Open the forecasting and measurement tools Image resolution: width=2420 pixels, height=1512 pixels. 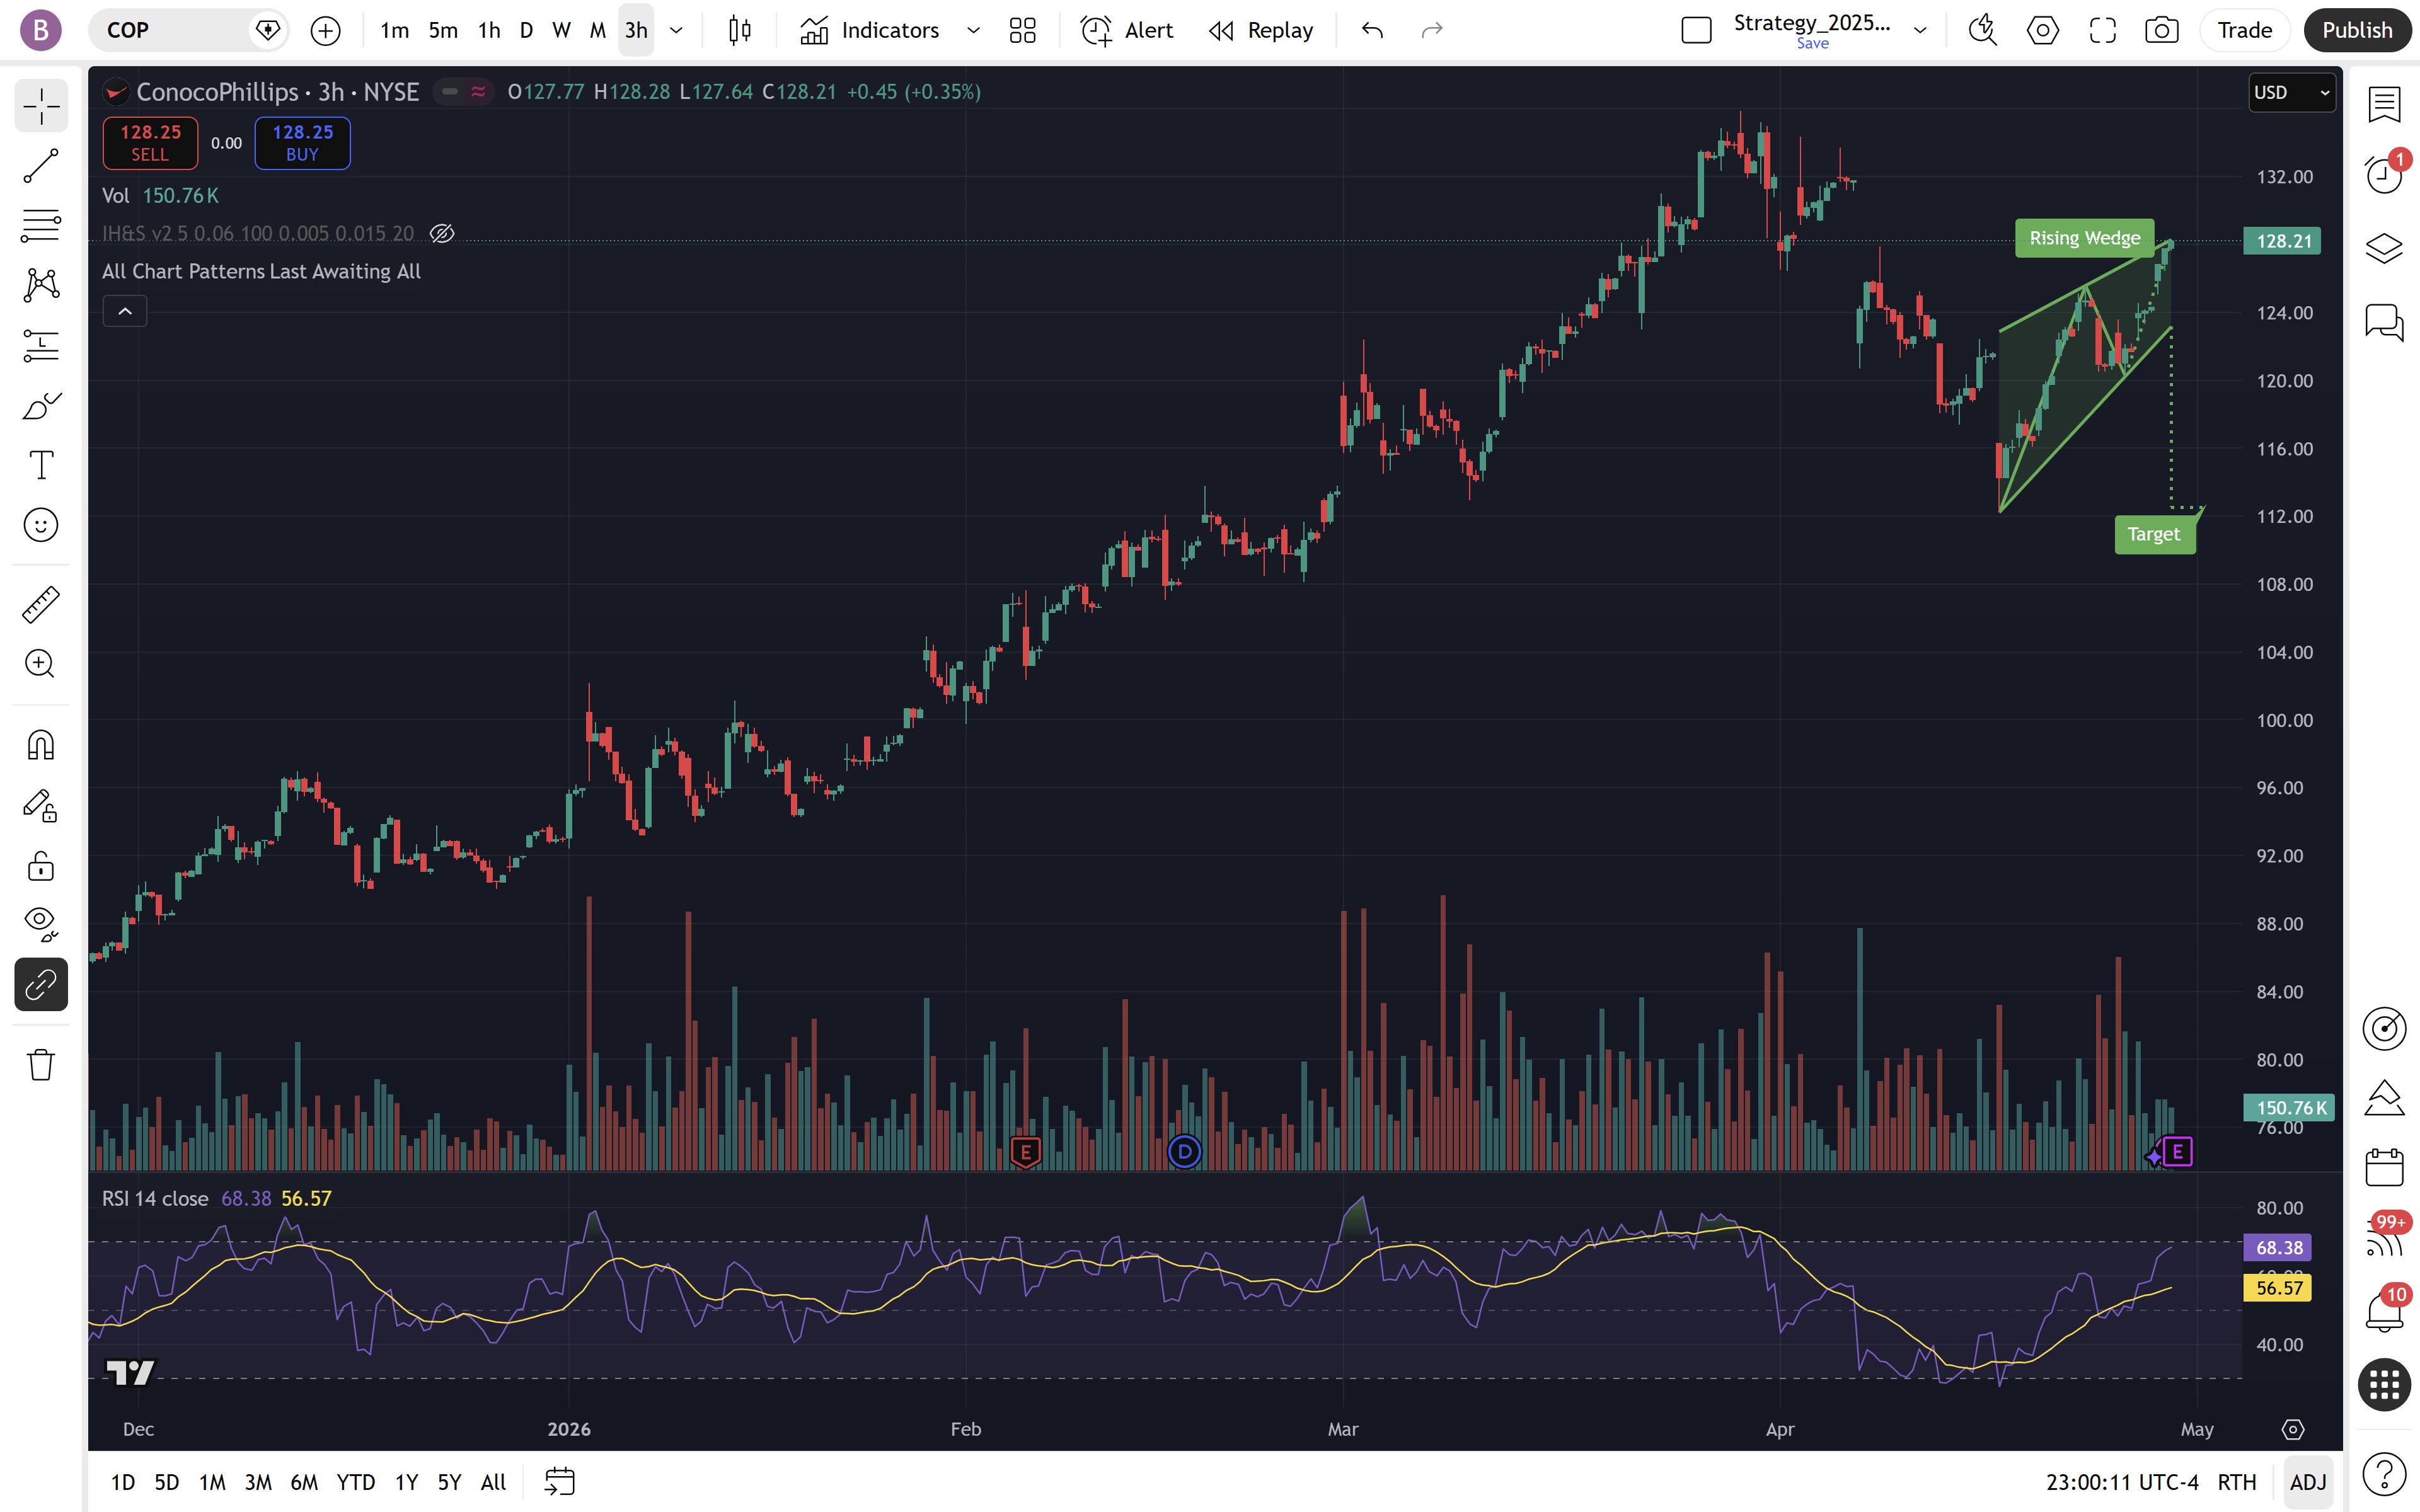click(x=41, y=346)
